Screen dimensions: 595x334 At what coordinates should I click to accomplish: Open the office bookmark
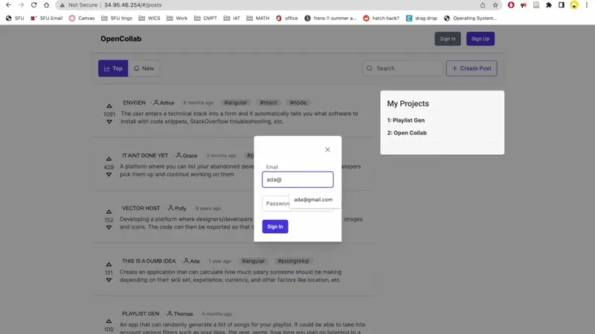click(287, 18)
